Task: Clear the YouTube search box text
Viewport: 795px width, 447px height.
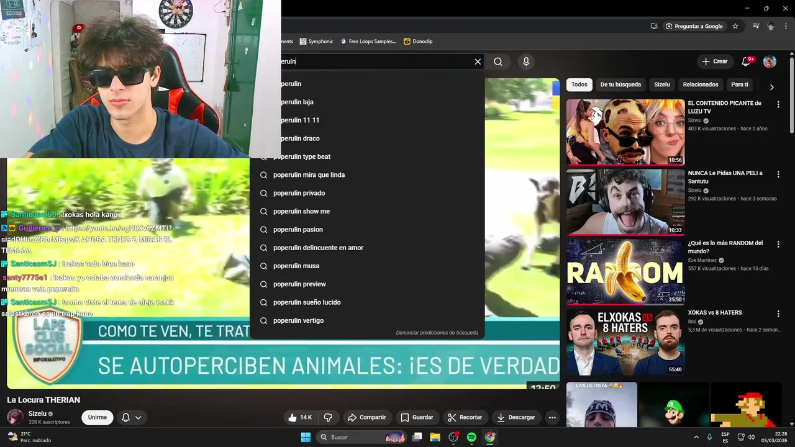Action: (x=478, y=61)
